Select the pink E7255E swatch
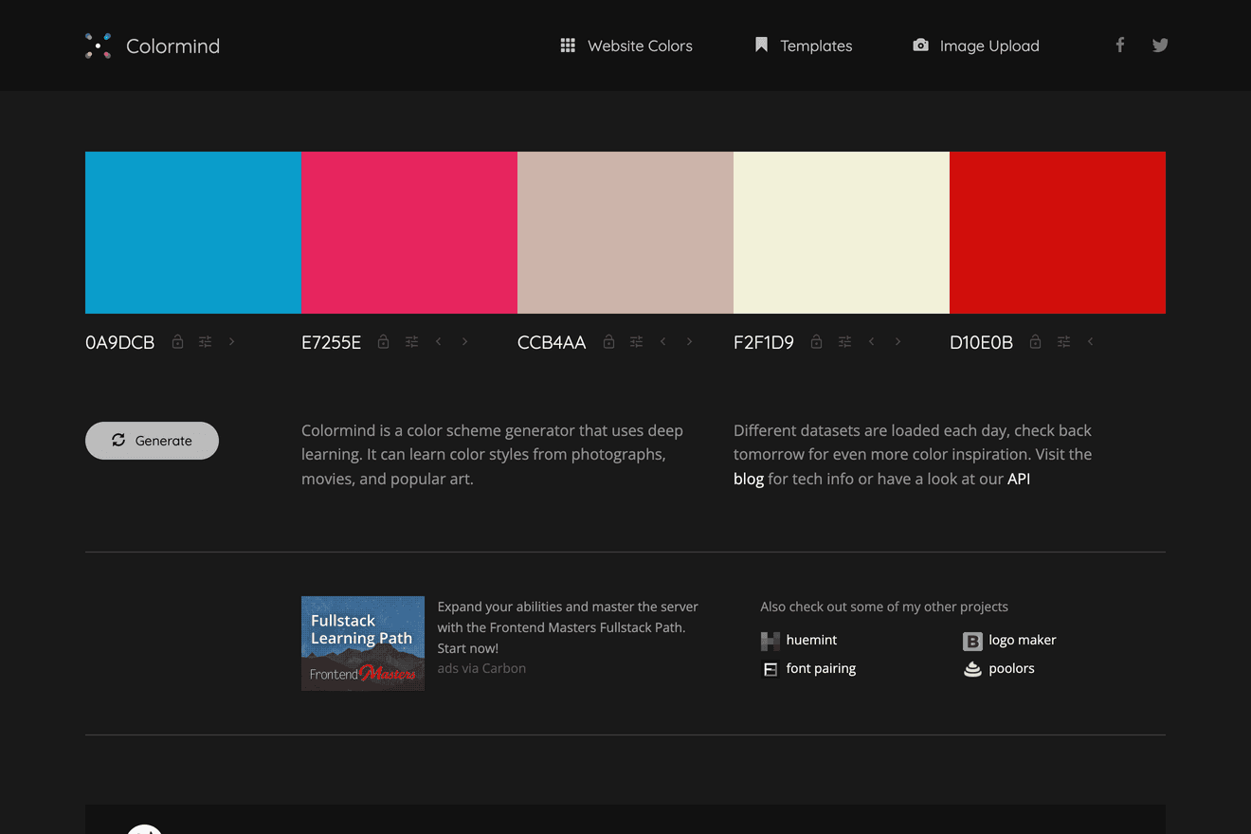This screenshot has height=834, width=1251. click(409, 232)
